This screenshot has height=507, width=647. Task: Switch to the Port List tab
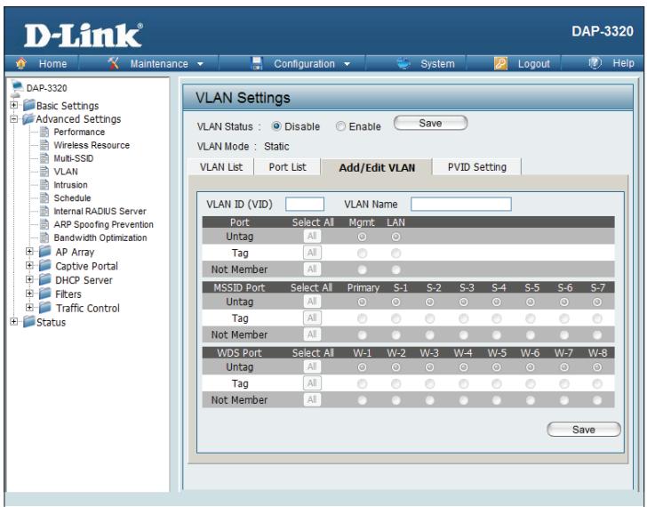point(287,167)
